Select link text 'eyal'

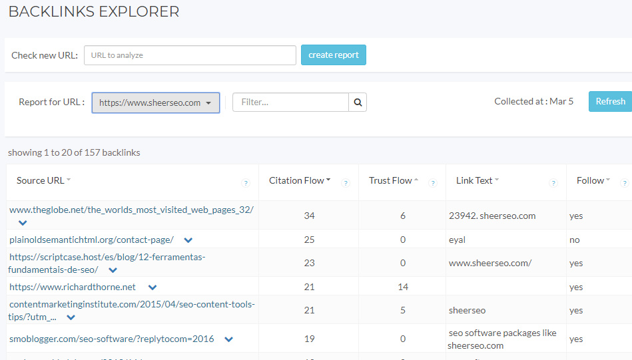tap(457, 240)
